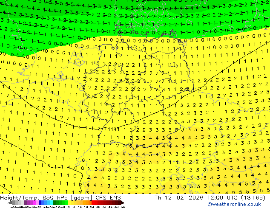Click the Th 12-02-2026 12:00 UTC date text

click(x=196, y=198)
